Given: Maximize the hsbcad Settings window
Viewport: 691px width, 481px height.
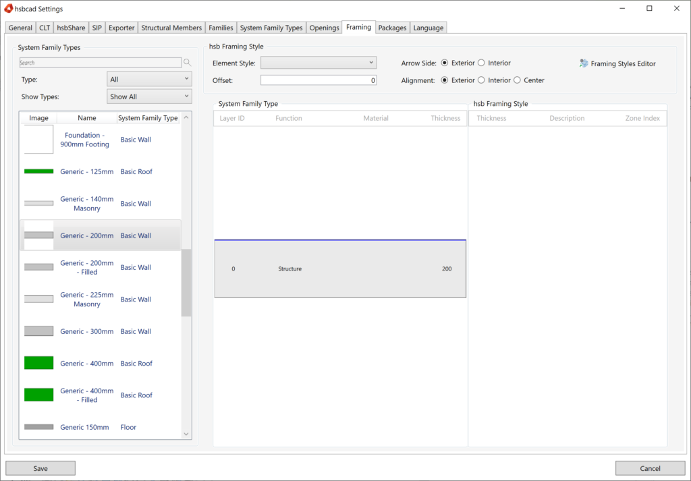Looking at the screenshot, I should coord(649,8).
